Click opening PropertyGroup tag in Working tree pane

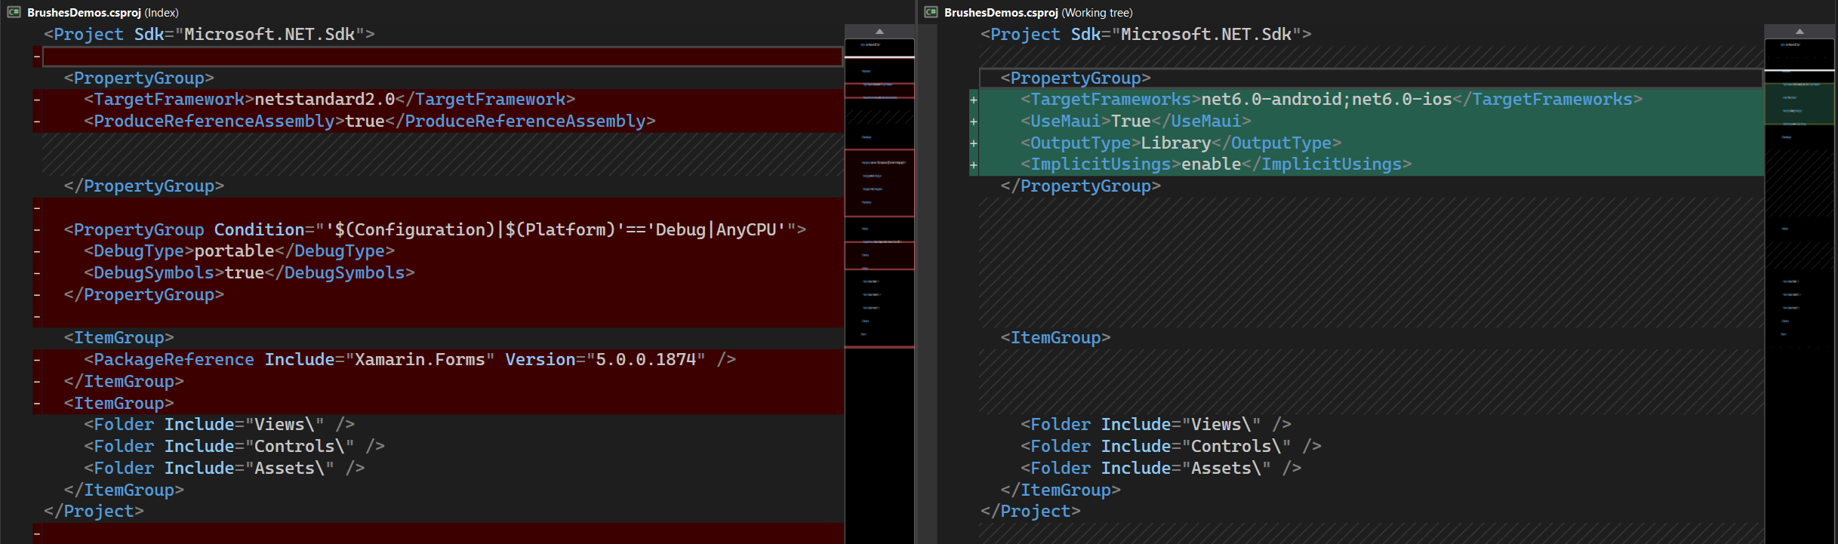(x=1076, y=78)
